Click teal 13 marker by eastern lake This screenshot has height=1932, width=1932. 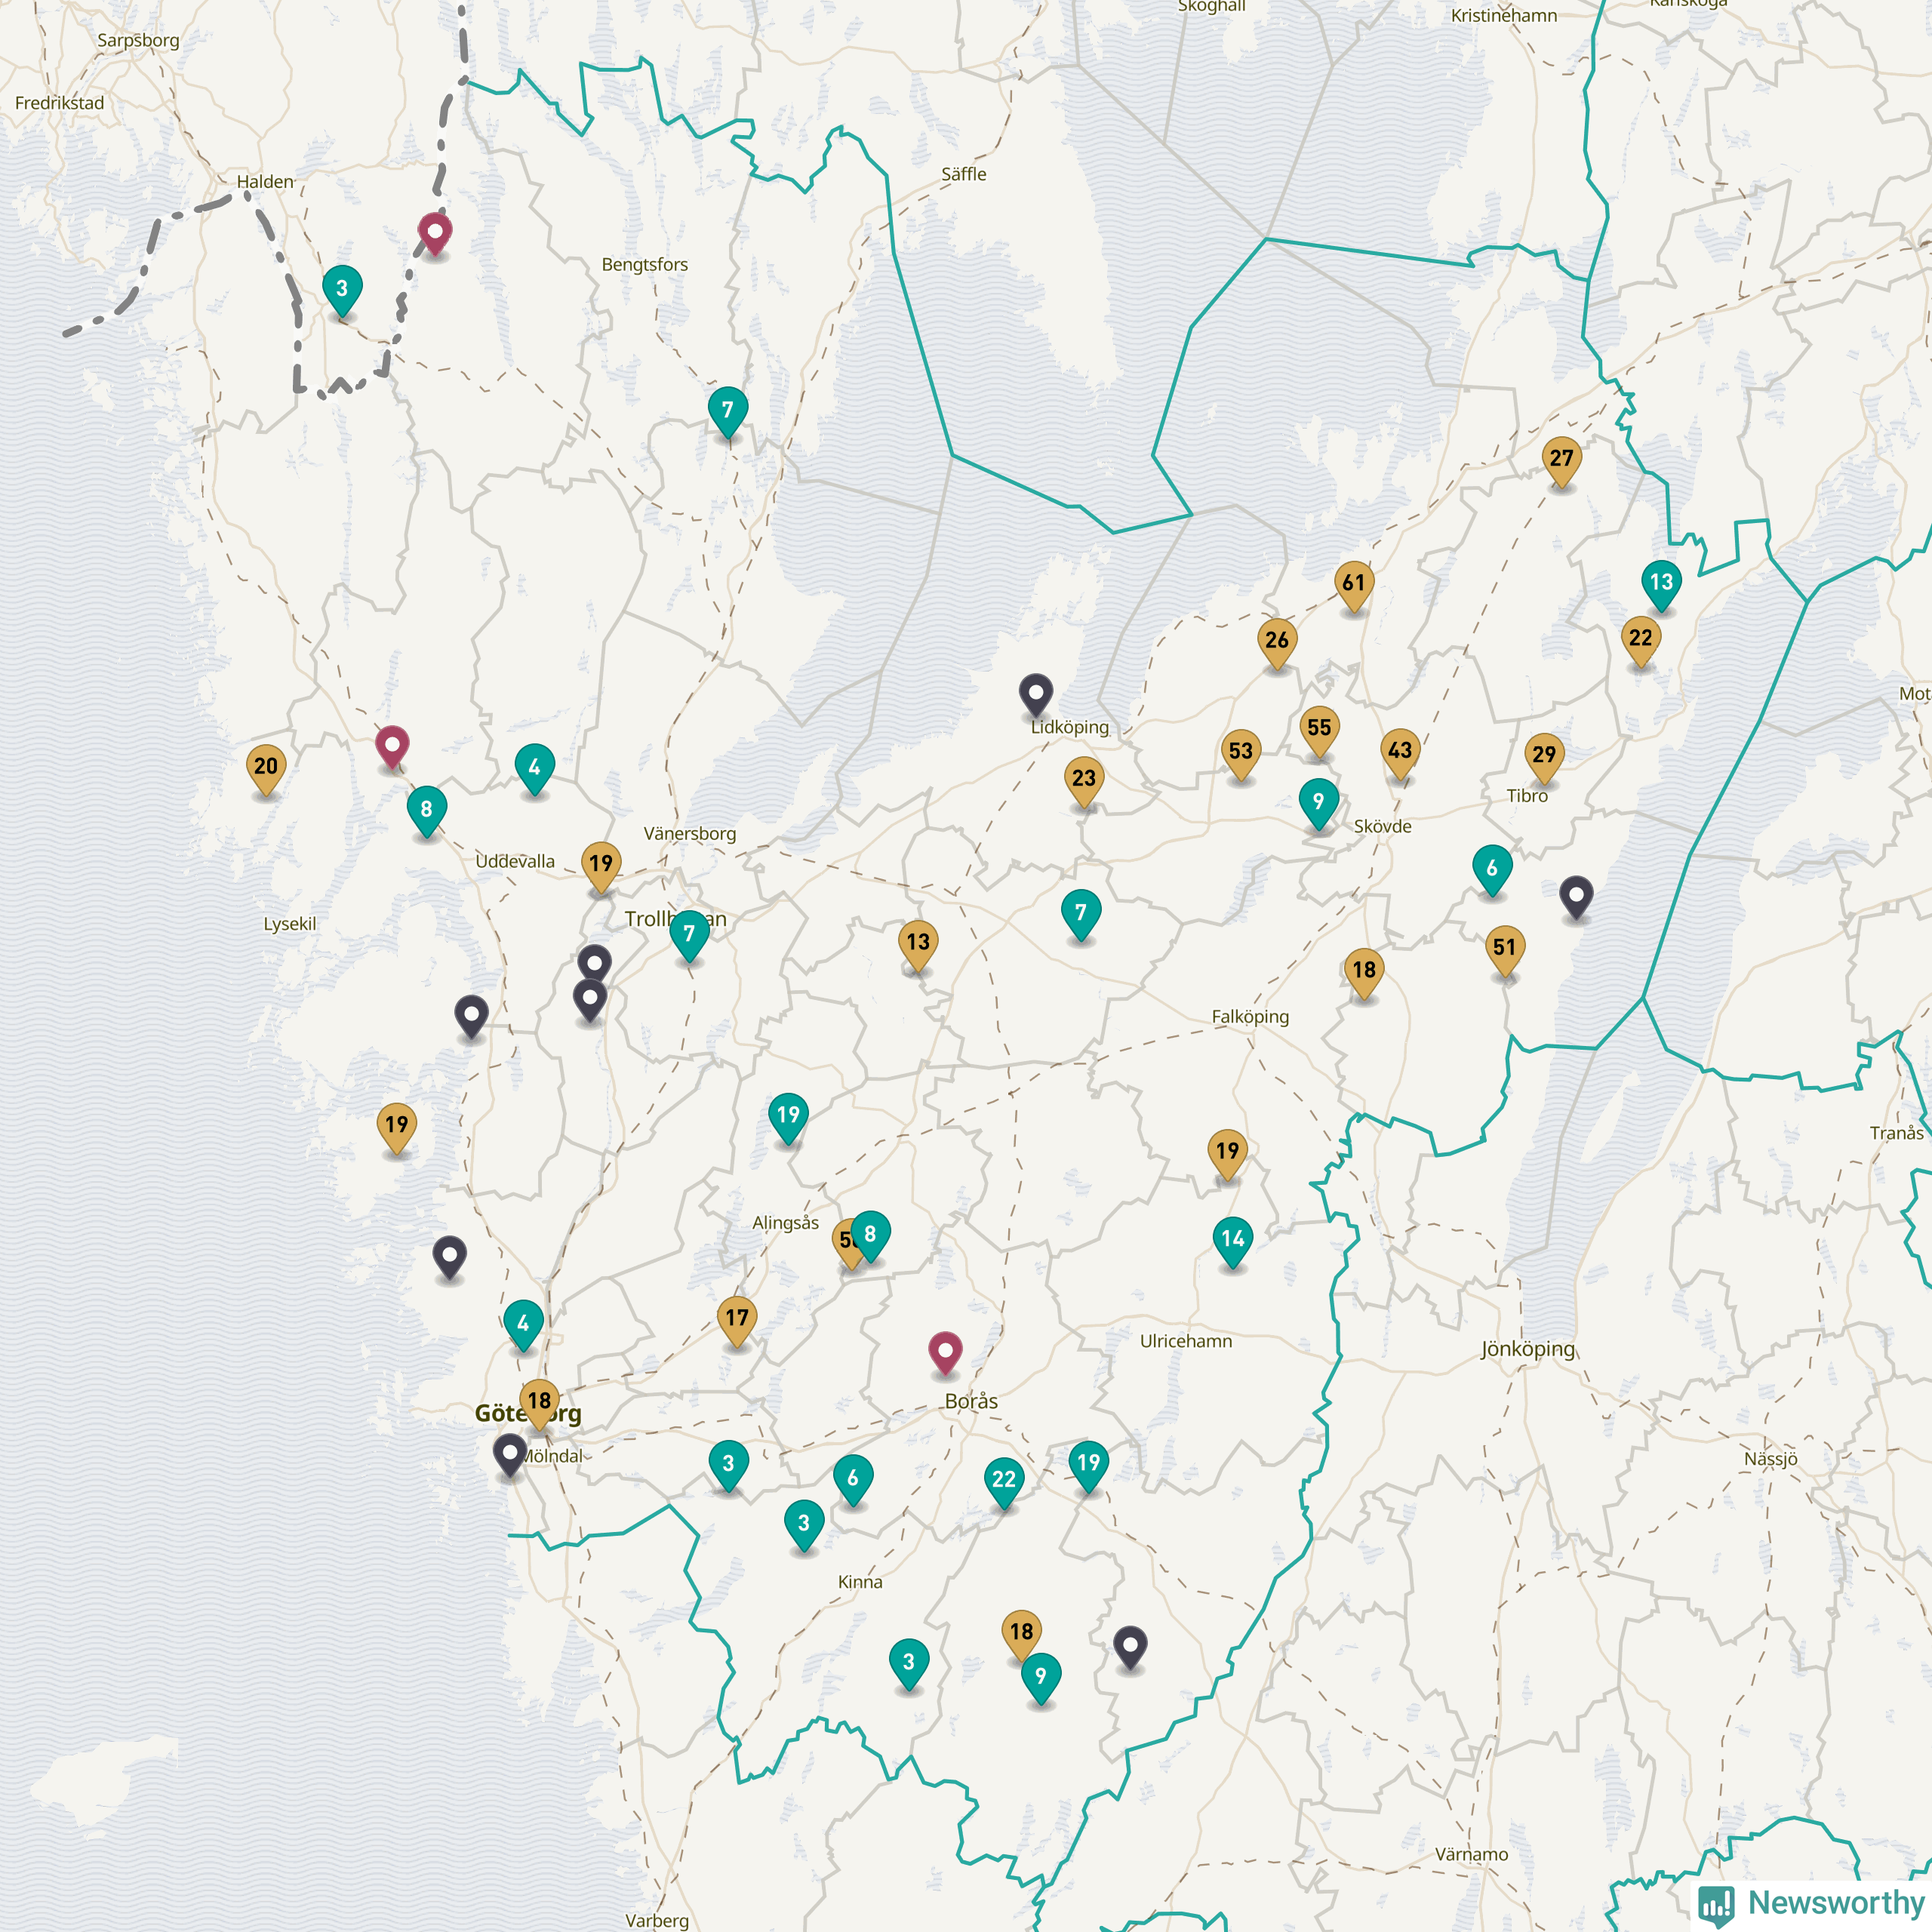pos(1660,583)
